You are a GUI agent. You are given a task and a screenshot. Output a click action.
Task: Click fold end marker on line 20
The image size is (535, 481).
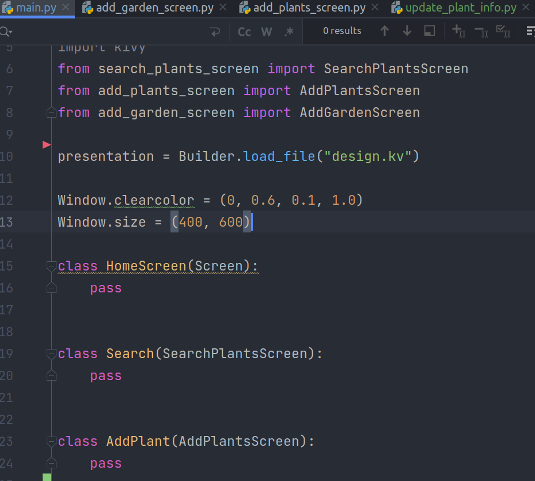pos(51,376)
